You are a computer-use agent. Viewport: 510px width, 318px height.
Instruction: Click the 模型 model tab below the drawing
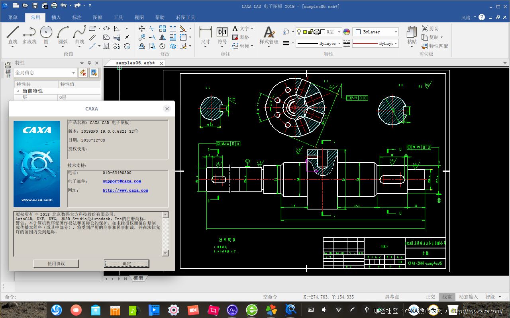[x=138, y=278]
